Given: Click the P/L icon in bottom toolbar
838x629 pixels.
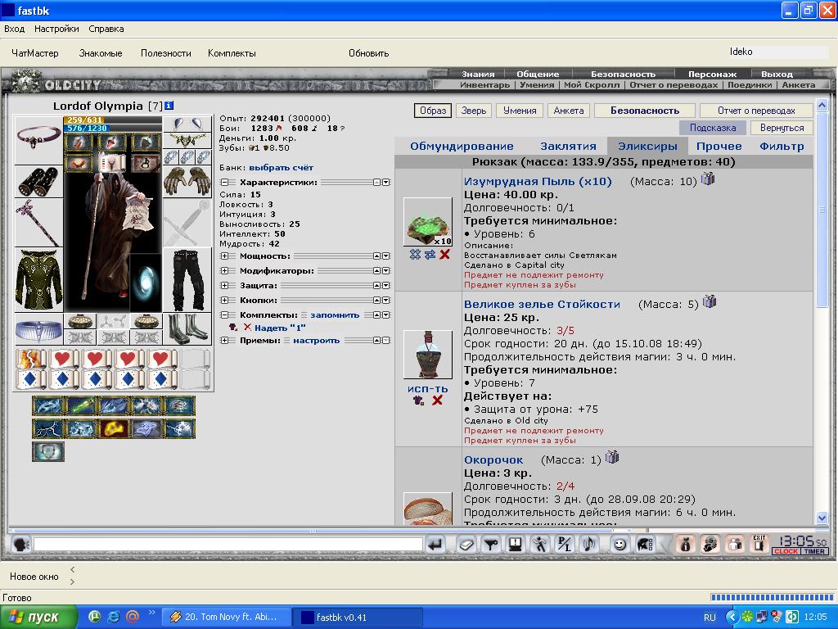Looking at the screenshot, I should (x=565, y=545).
